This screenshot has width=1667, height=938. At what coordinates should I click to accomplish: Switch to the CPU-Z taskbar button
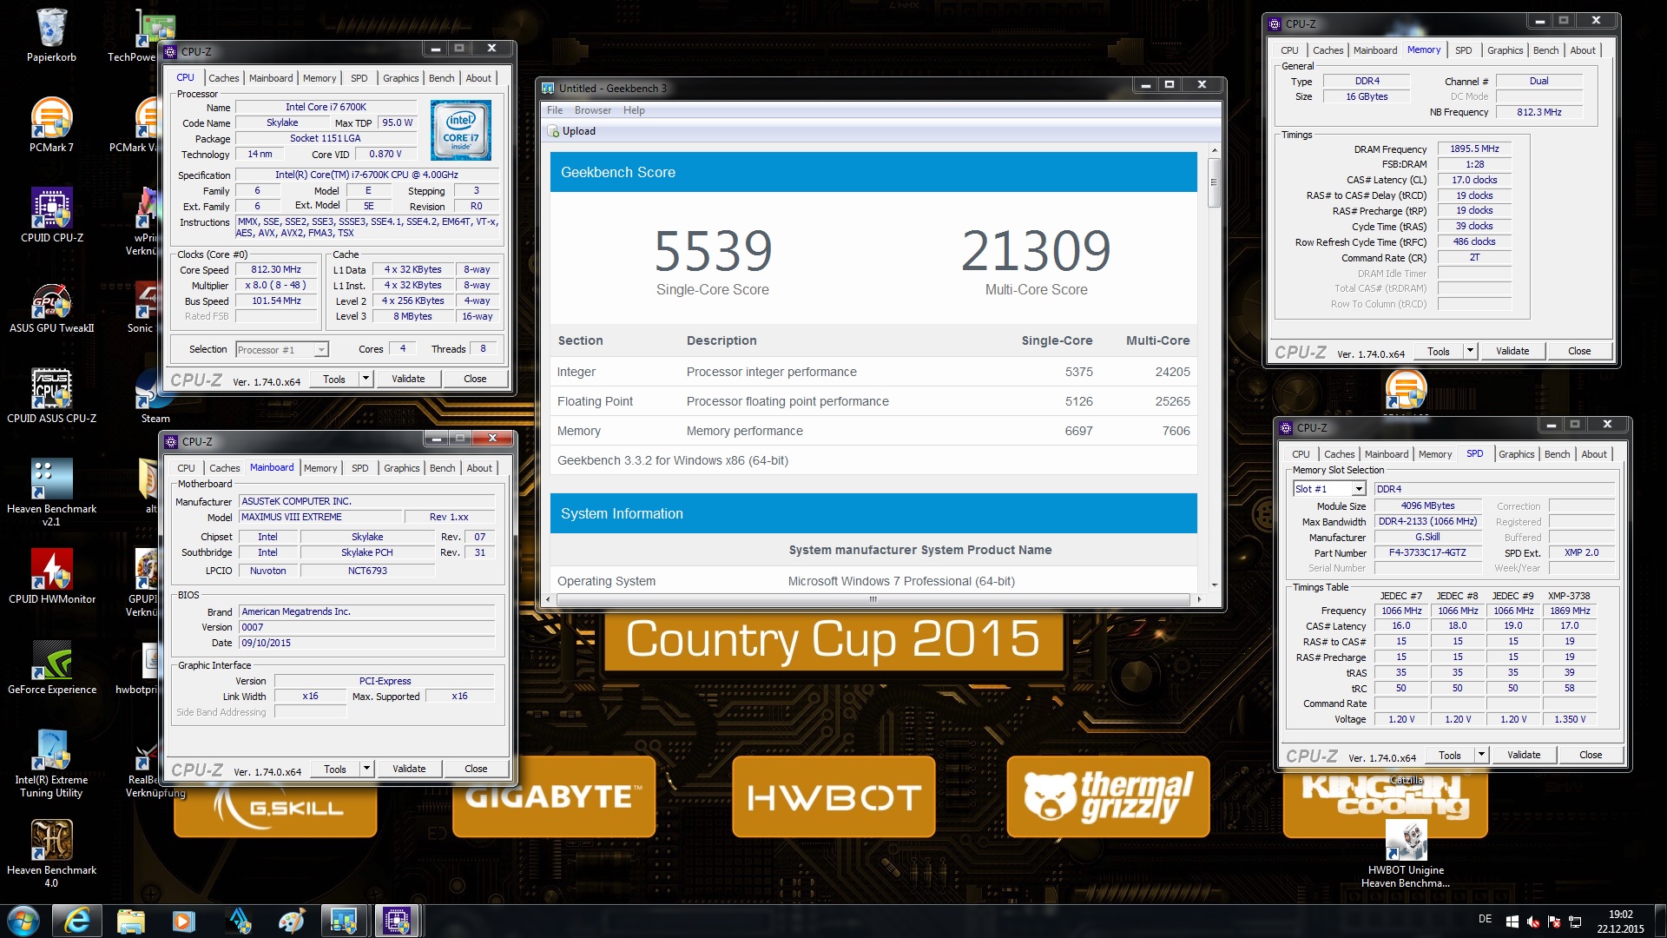pyautogui.click(x=398, y=921)
